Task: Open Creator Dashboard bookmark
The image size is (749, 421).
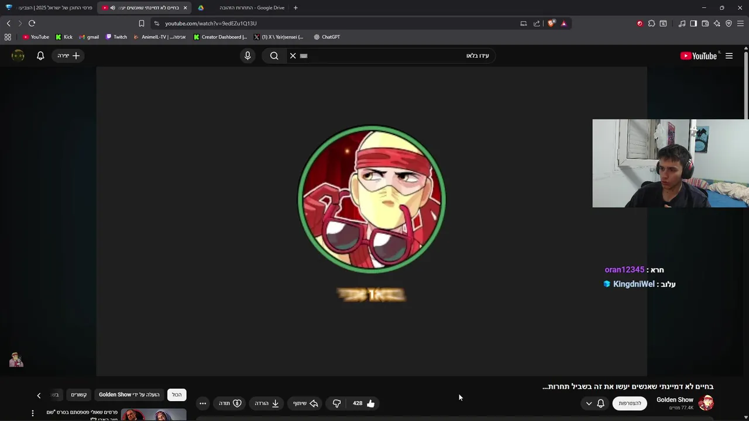Action: (x=220, y=37)
